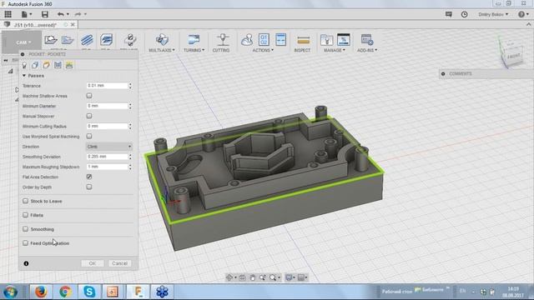
Task: Click the Minimum Diameter value field
Action: (x=107, y=106)
